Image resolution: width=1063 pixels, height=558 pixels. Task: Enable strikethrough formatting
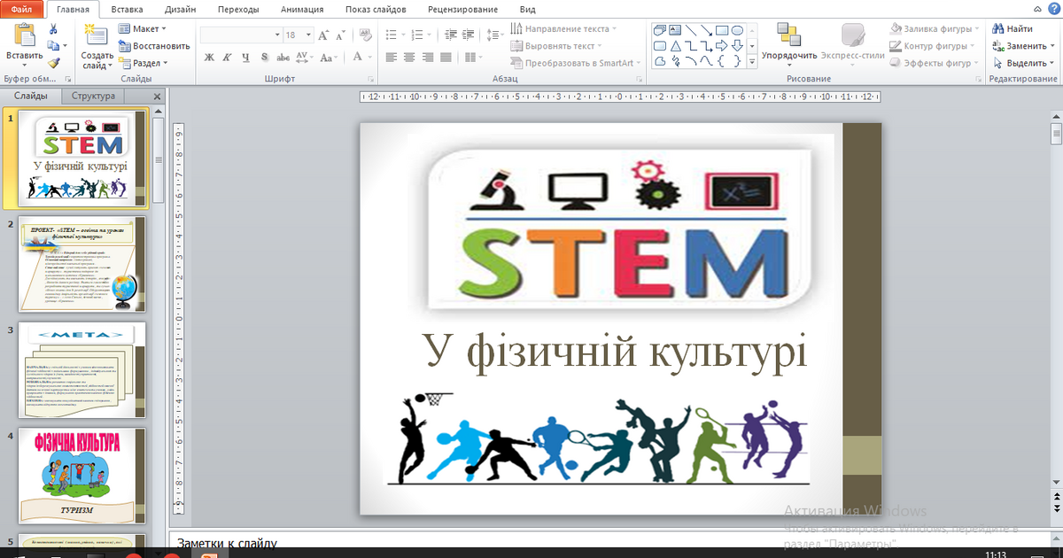click(x=283, y=57)
